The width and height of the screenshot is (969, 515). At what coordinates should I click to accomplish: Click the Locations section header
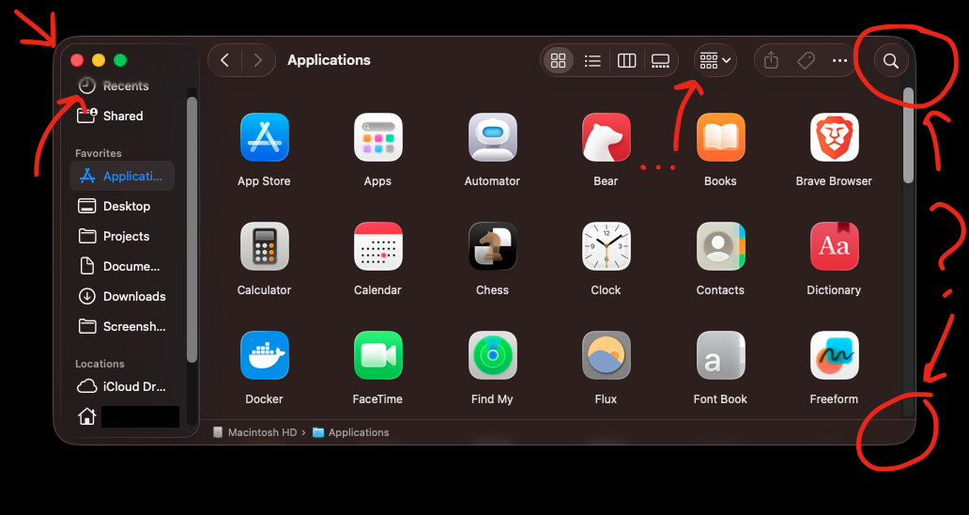click(x=100, y=364)
